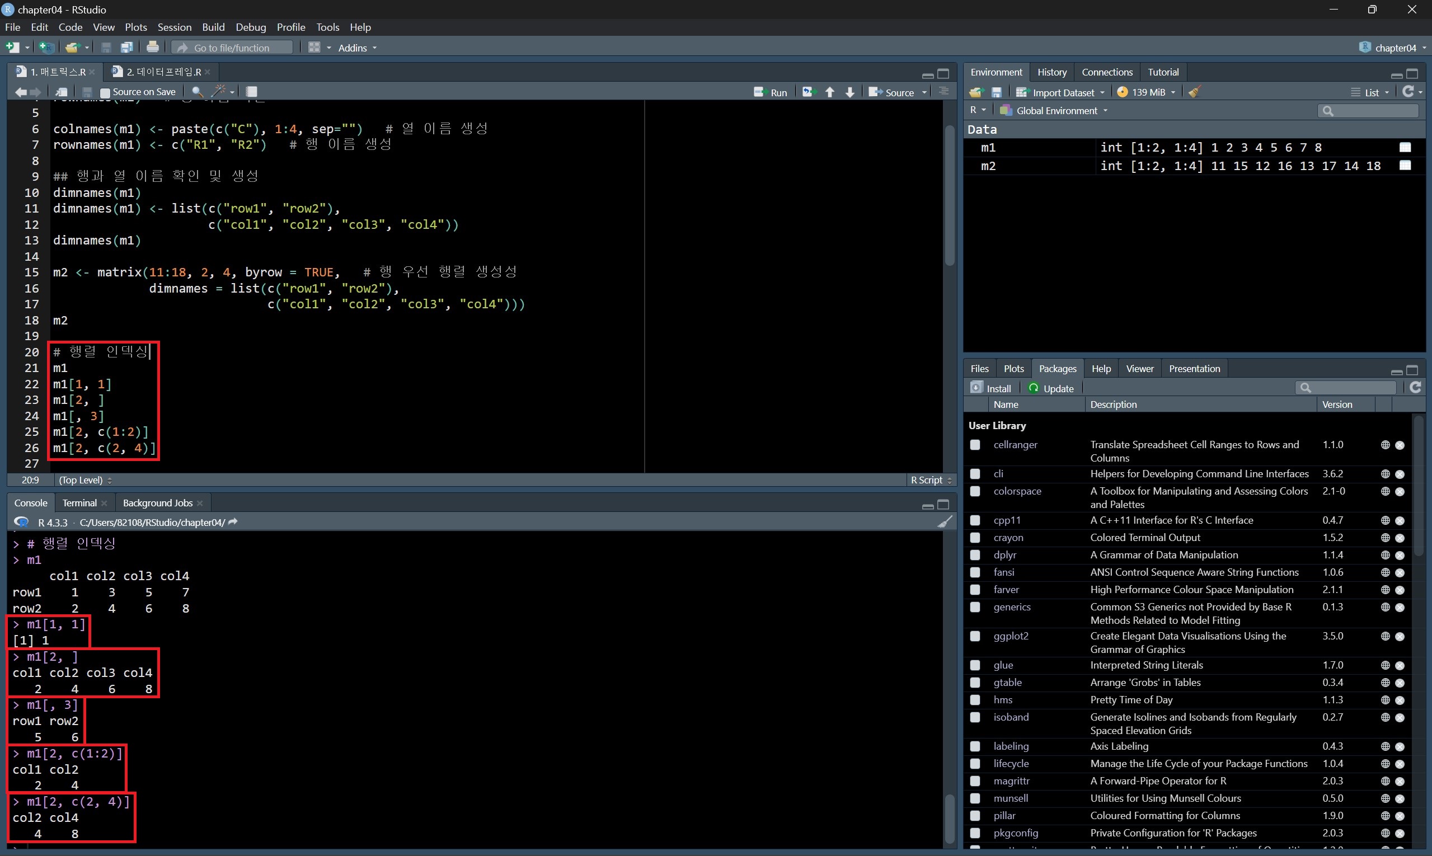Screen dimensions: 1432x856
Task: Click the Source button in editor
Action: click(893, 92)
